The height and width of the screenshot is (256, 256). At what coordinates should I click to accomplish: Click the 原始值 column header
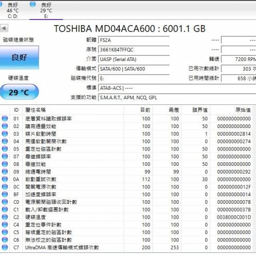231,110
